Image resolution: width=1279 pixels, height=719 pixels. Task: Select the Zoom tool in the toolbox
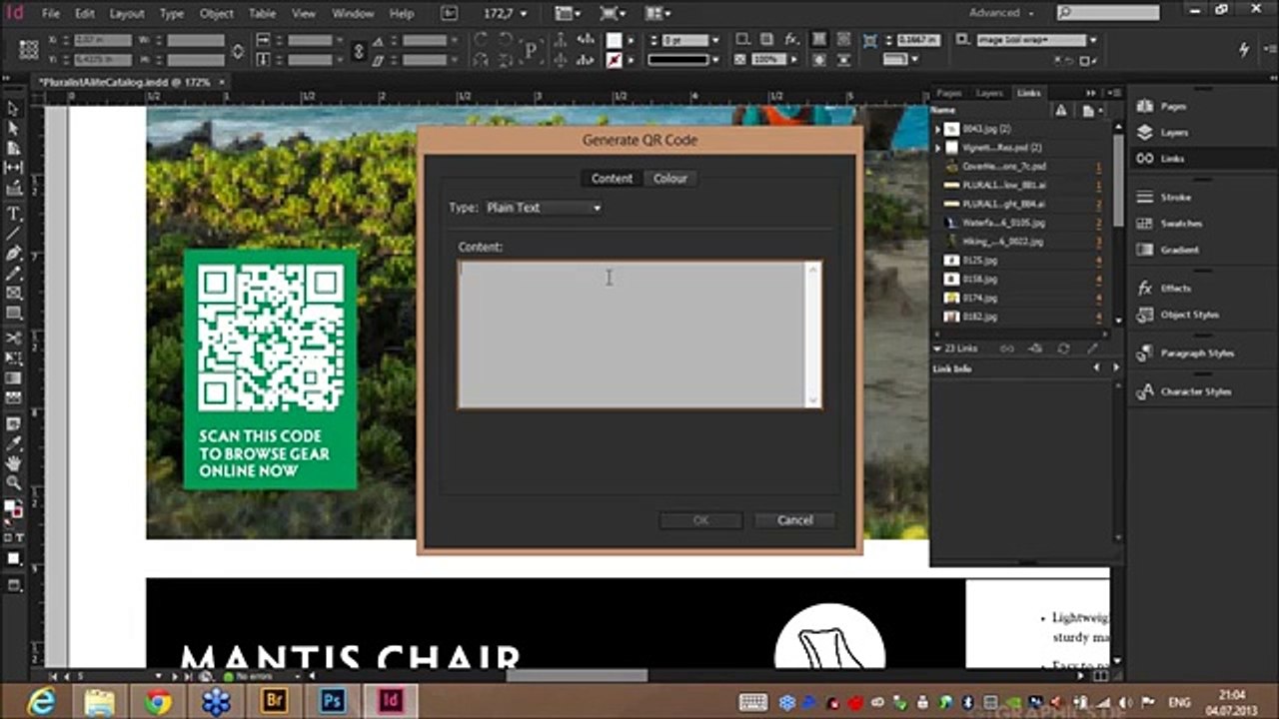click(13, 482)
